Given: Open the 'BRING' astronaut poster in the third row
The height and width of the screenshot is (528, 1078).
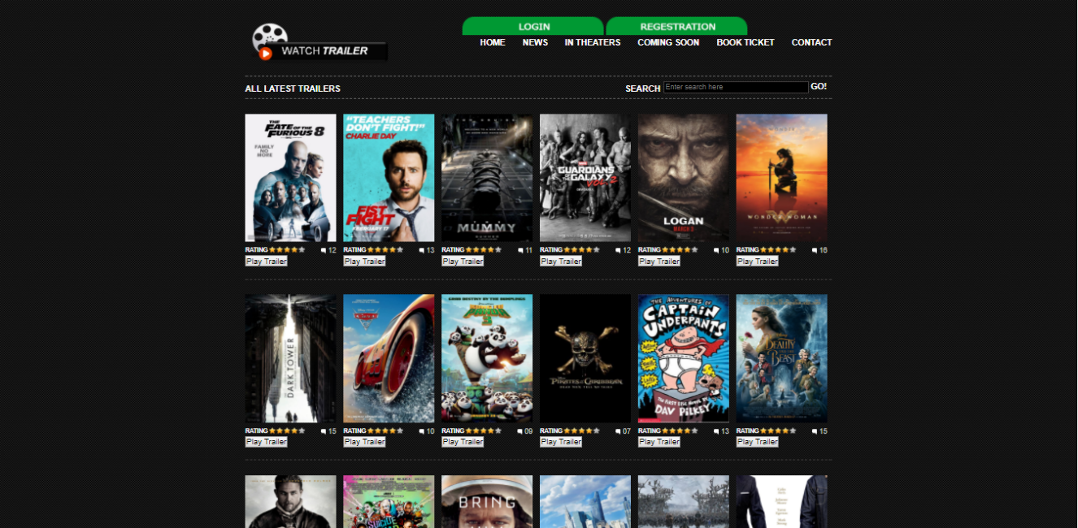Looking at the screenshot, I should pos(487,501).
